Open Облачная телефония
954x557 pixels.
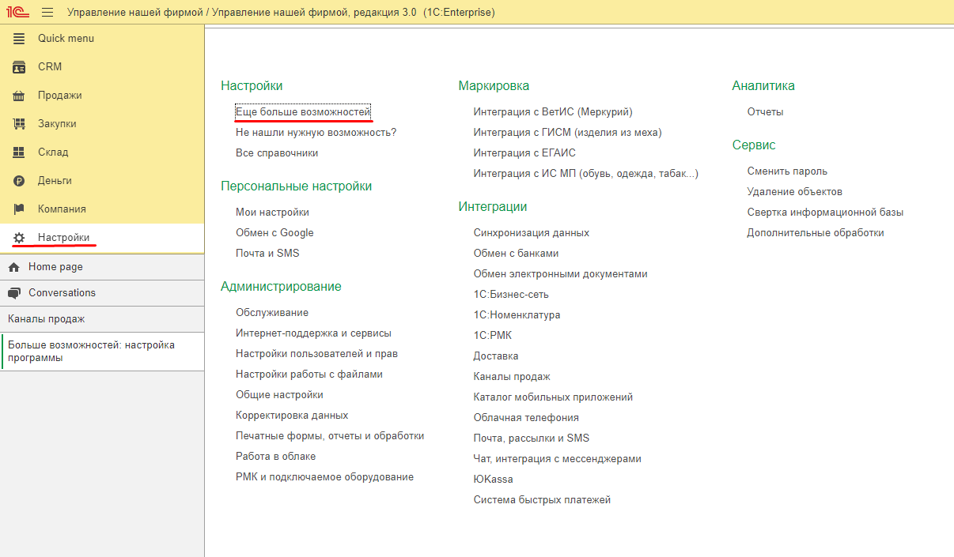(x=526, y=418)
